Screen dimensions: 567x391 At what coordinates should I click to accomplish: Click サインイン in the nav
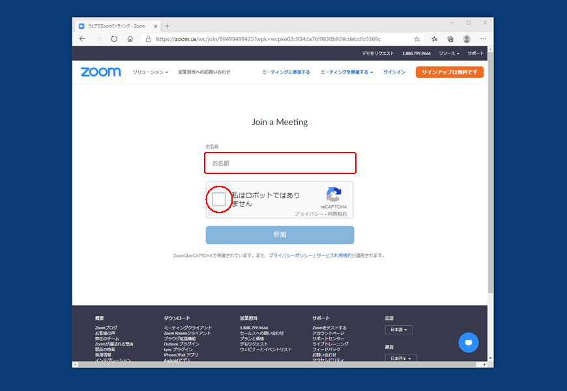(394, 72)
